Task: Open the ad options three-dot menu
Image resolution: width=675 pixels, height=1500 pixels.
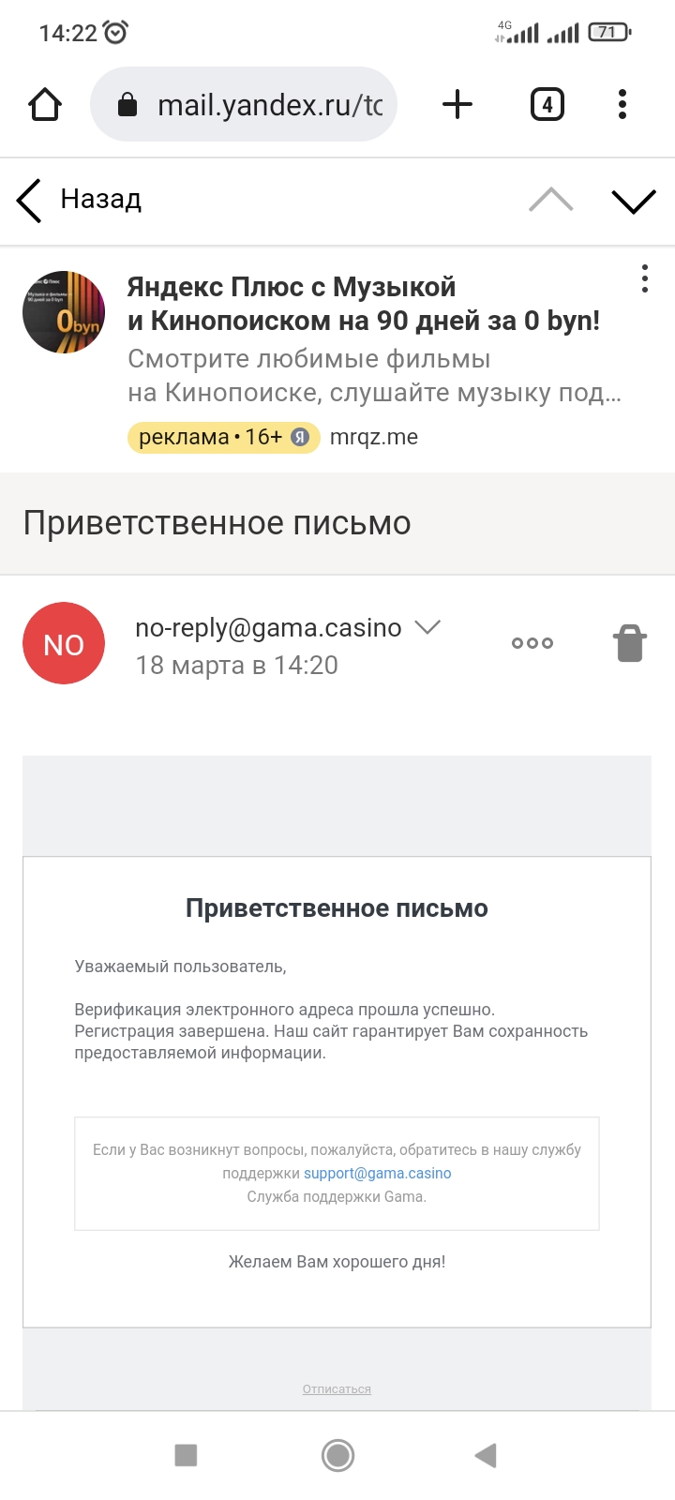Action: [x=645, y=278]
